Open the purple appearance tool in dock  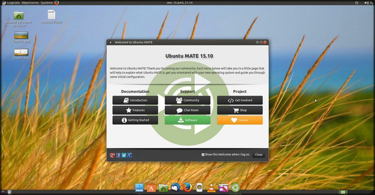[x=223, y=188]
